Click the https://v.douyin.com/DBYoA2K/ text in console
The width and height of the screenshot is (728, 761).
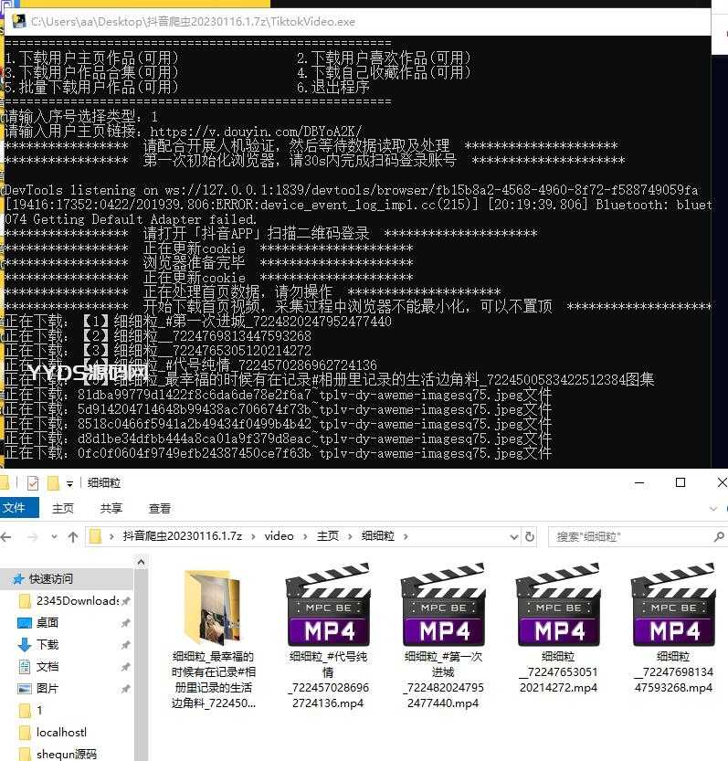click(x=256, y=132)
